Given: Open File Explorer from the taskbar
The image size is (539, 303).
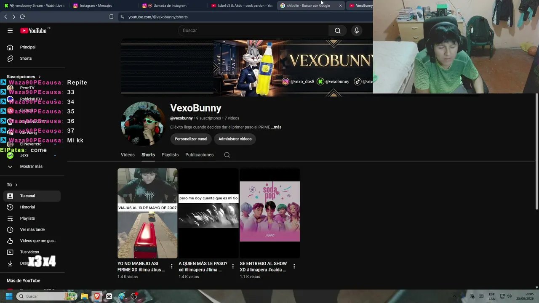Looking at the screenshot, I should pos(84,296).
